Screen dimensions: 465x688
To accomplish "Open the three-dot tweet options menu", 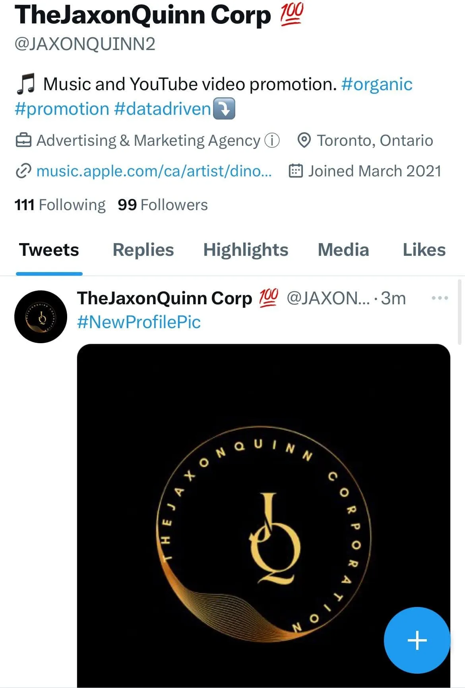I will [x=440, y=298].
